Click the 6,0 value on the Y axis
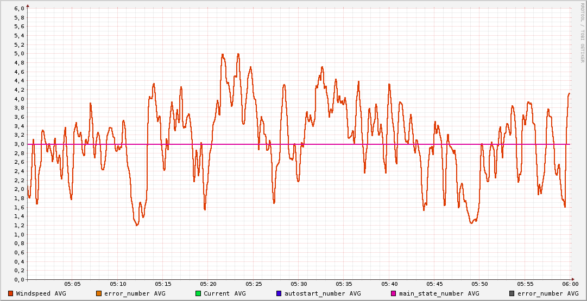 tap(19, 9)
